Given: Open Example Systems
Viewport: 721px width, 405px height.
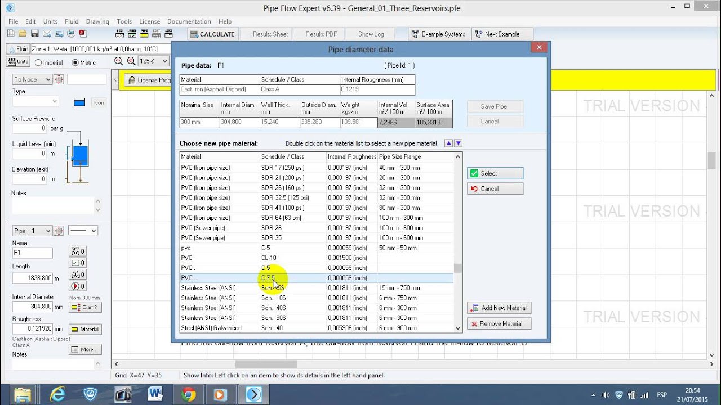Looking at the screenshot, I should tap(438, 34).
